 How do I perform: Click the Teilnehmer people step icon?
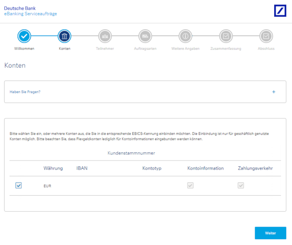click(105, 36)
